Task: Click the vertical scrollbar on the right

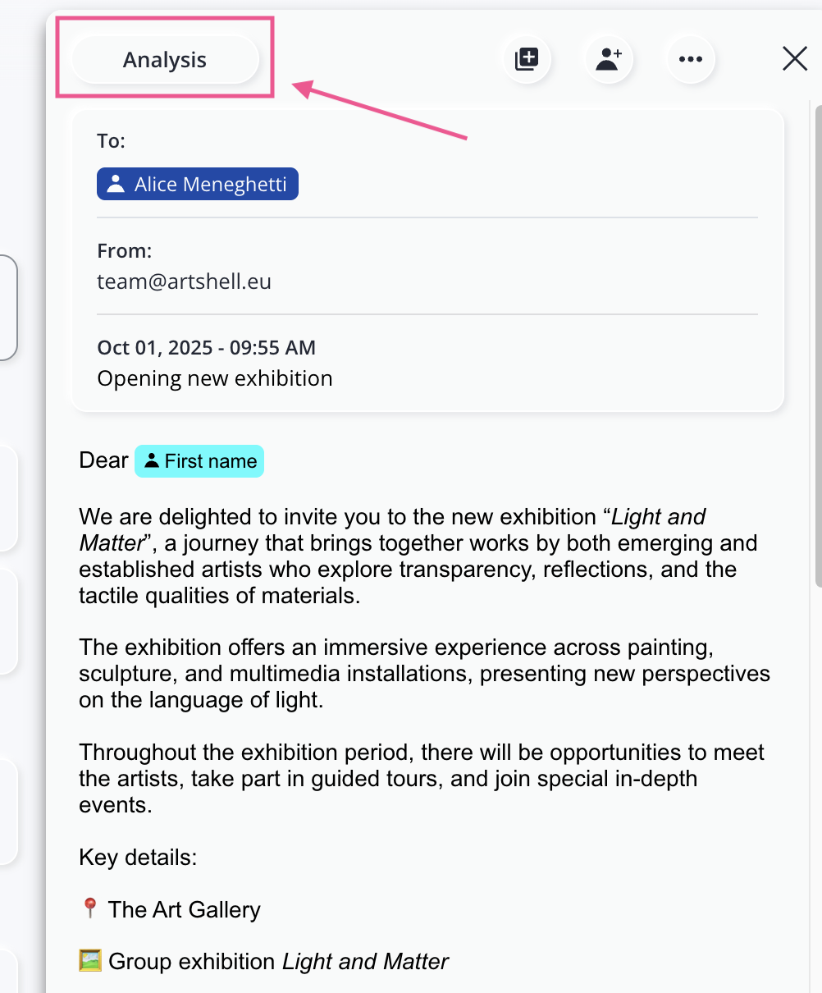Action: point(817,345)
